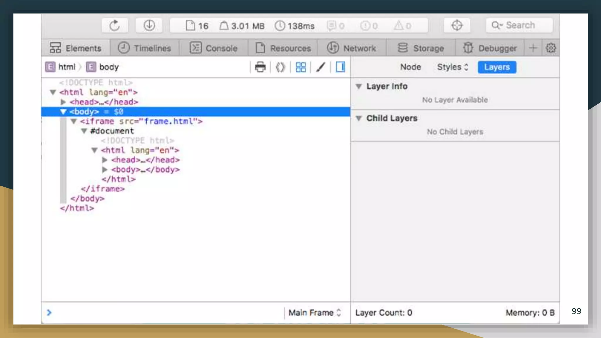Click the reload page icon
Image resolution: width=601 pixels, height=338 pixels.
click(114, 26)
